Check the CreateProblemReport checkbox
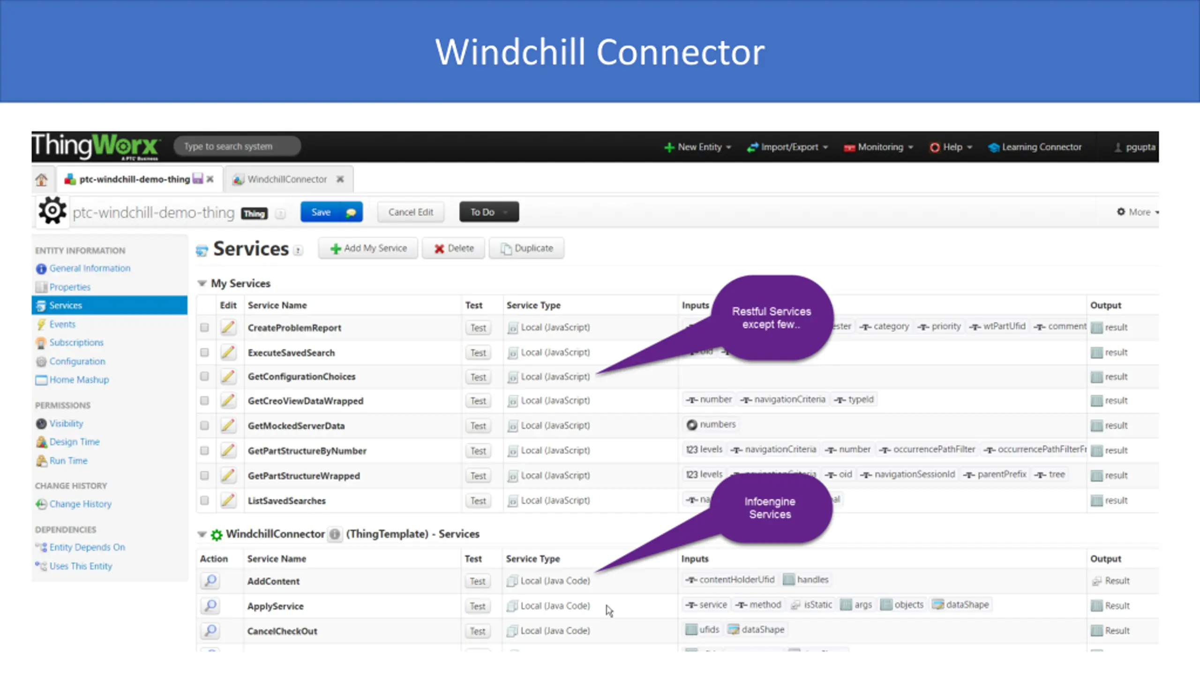1200x675 pixels. pyautogui.click(x=204, y=327)
